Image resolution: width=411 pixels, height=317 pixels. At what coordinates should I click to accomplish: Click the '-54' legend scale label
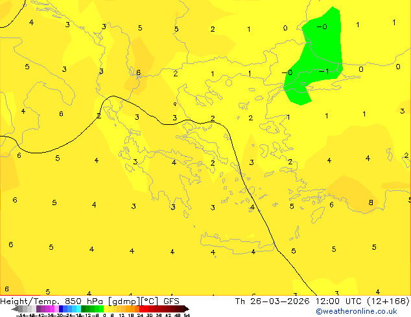pyautogui.click(x=21, y=315)
